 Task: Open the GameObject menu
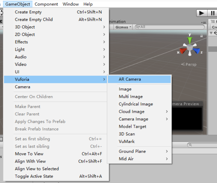(x=17, y=4)
